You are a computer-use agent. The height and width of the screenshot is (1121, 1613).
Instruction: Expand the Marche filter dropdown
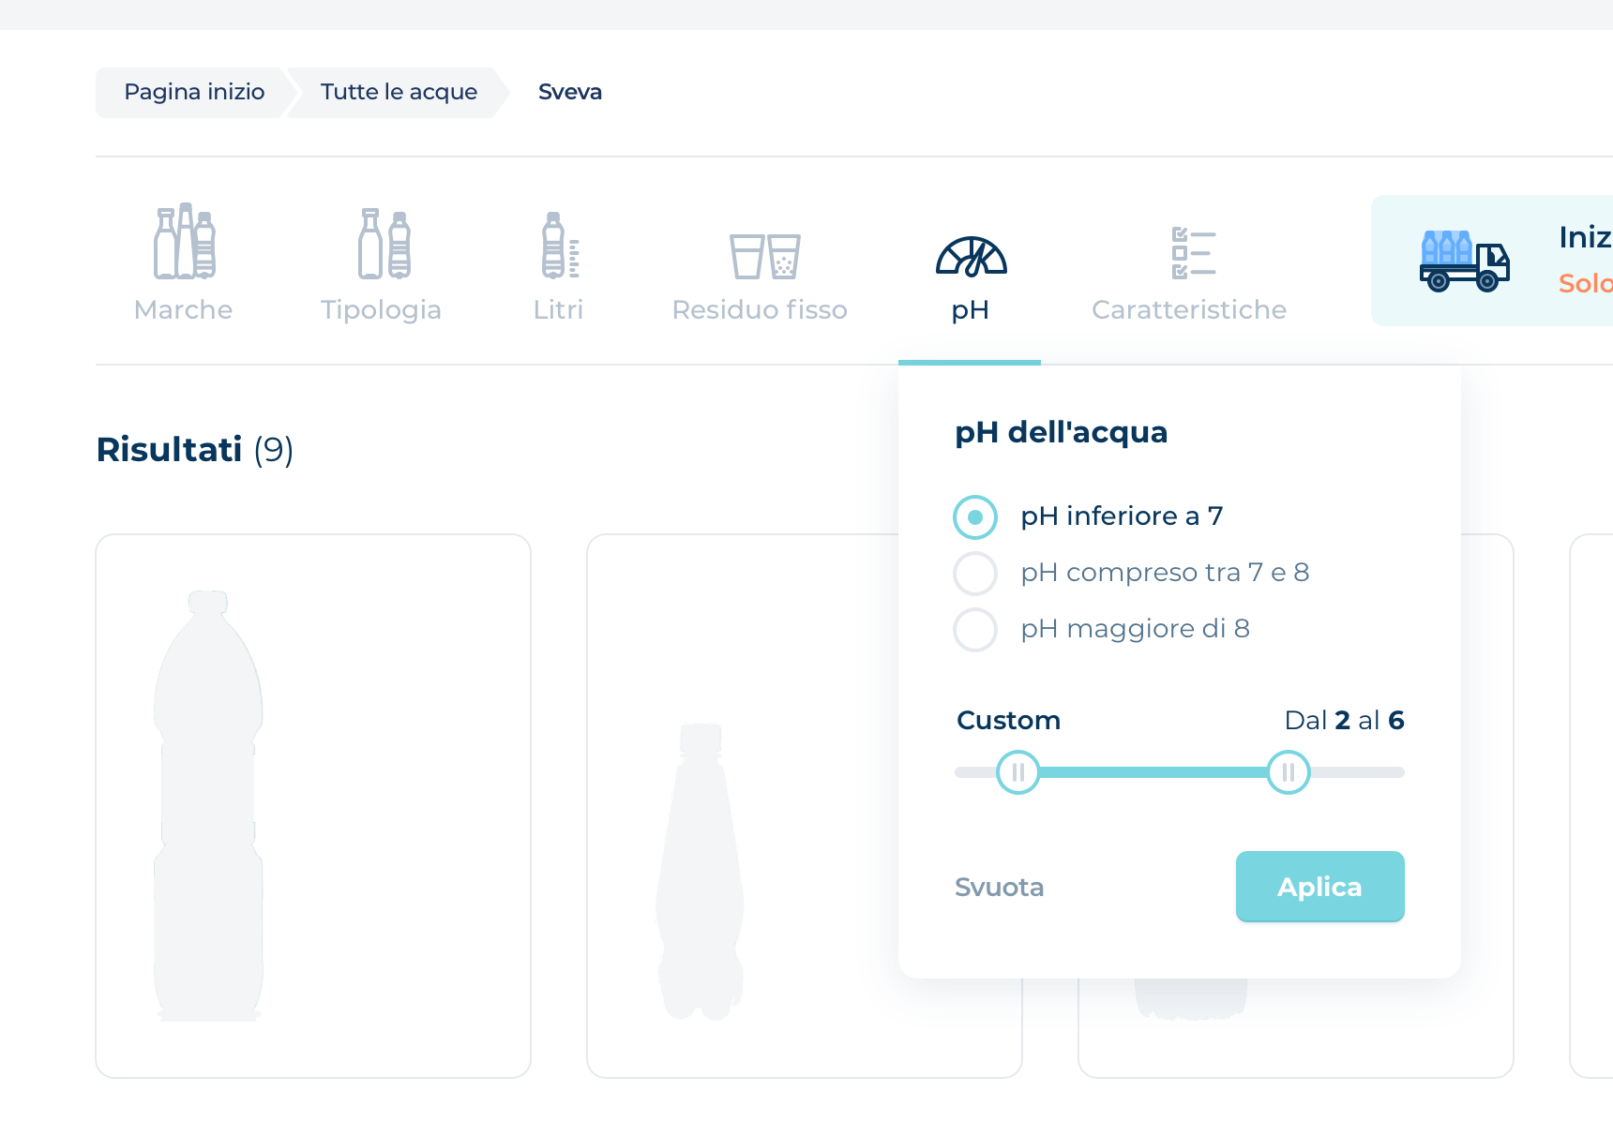coord(183,310)
